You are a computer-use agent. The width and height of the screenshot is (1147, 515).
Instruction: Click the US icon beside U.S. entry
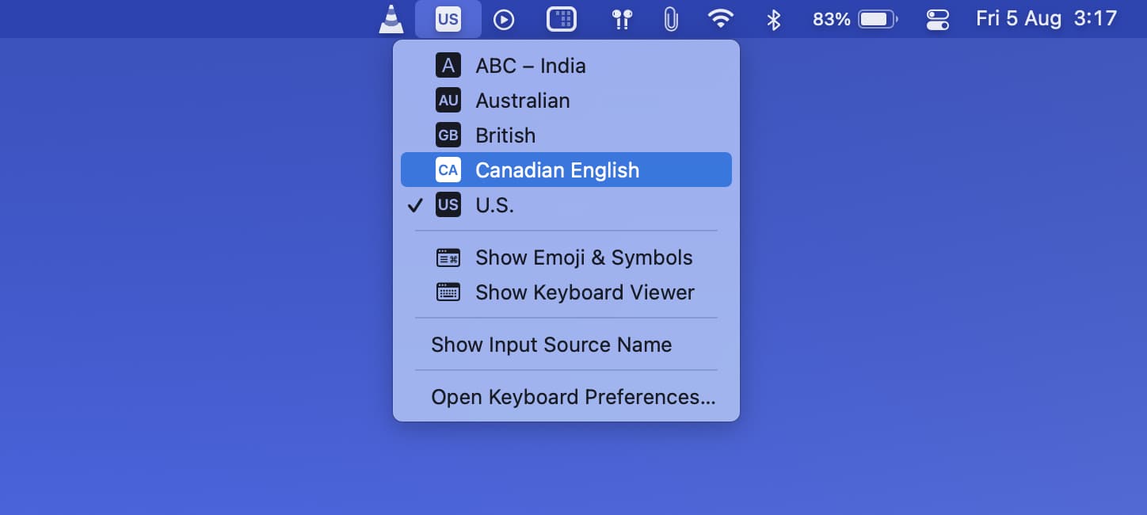click(x=448, y=205)
